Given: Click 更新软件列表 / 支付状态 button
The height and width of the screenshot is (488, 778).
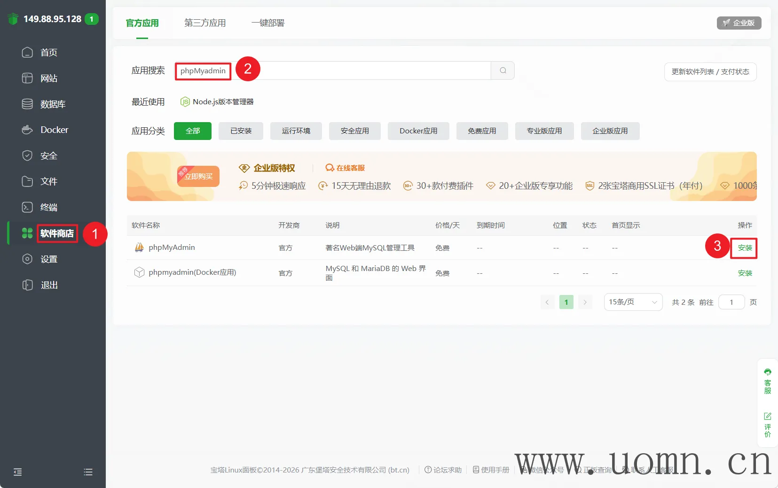Looking at the screenshot, I should [x=710, y=72].
